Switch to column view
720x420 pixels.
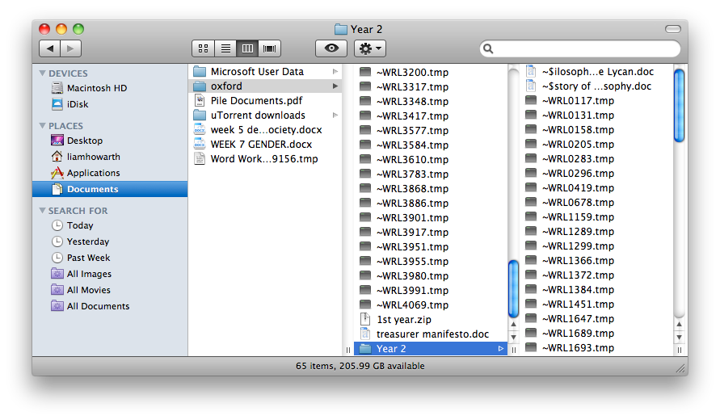tap(247, 48)
